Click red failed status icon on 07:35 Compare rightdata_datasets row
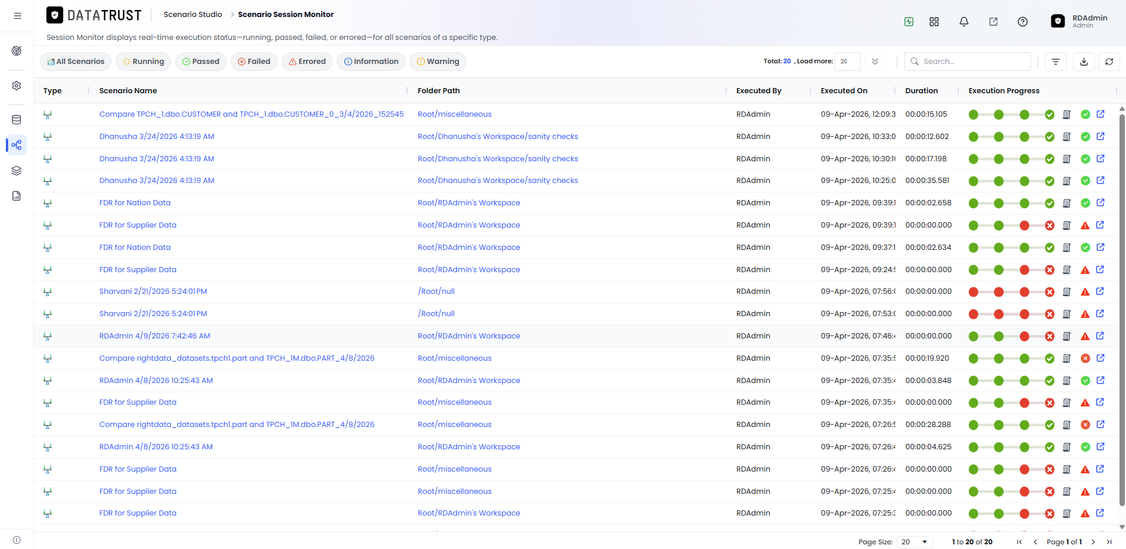Image resolution: width=1126 pixels, height=549 pixels. (1085, 358)
